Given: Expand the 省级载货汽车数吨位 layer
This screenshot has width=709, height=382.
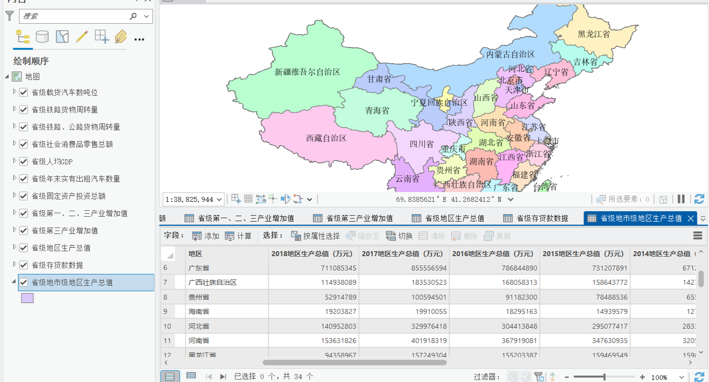Looking at the screenshot, I should pyautogui.click(x=14, y=92).
